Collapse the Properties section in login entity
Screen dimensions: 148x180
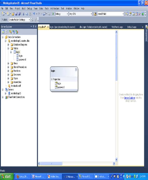pyautogui.click(x=52, y=79)
